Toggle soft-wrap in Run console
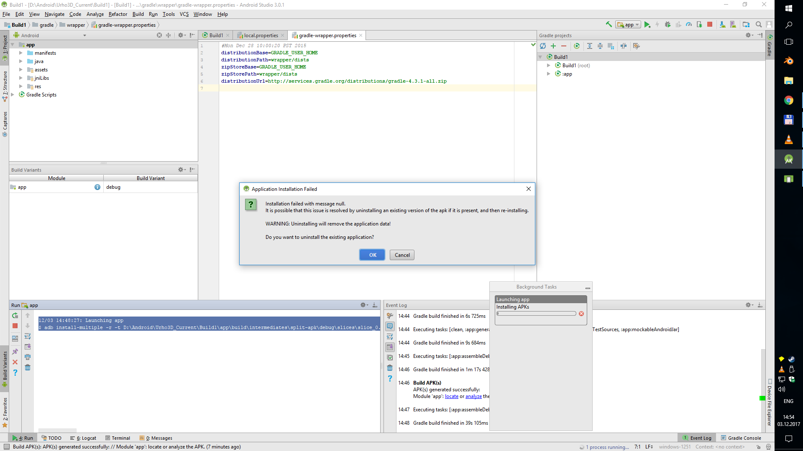Image resolution: width=803 pixels, height=451 pixels. tap(28, 336)
